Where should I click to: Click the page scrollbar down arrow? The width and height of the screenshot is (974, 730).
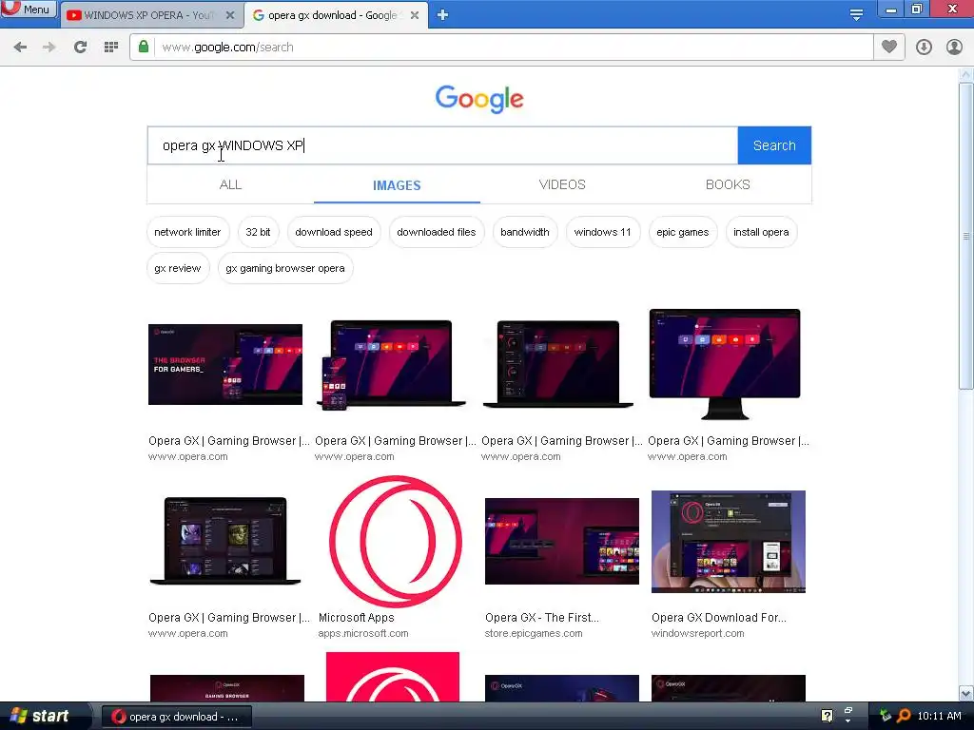click(x=966, y=693)
